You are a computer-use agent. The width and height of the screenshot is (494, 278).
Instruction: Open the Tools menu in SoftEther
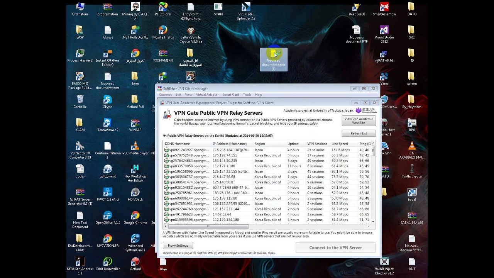click(247, 95)
